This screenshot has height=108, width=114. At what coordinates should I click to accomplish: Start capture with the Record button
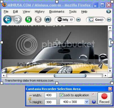[104, 98]
